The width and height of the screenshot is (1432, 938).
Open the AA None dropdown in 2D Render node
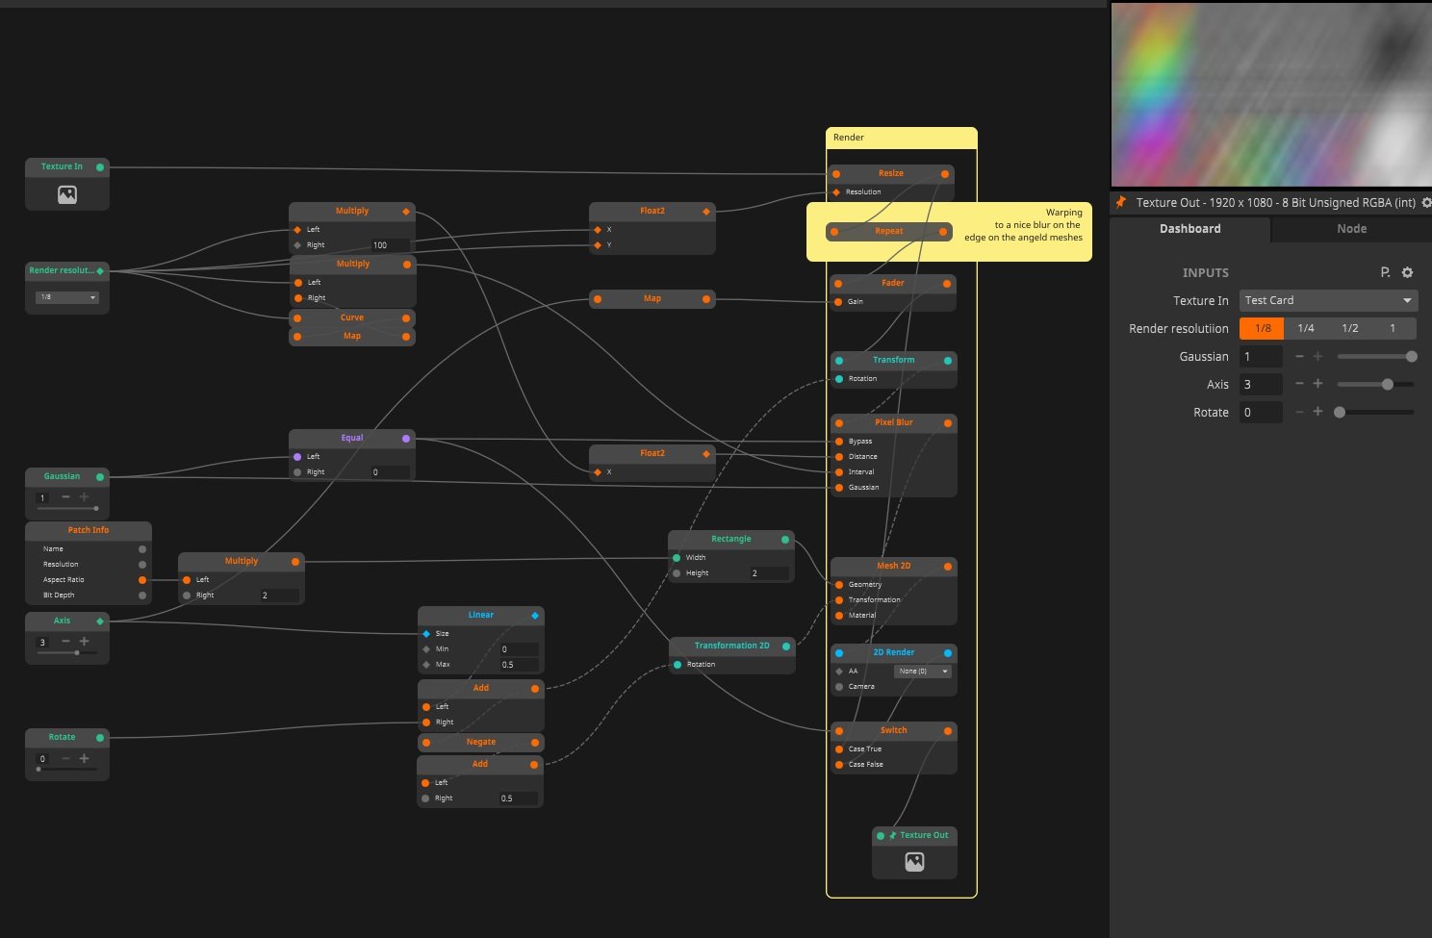pyautogui.click(x=922, y=672)
